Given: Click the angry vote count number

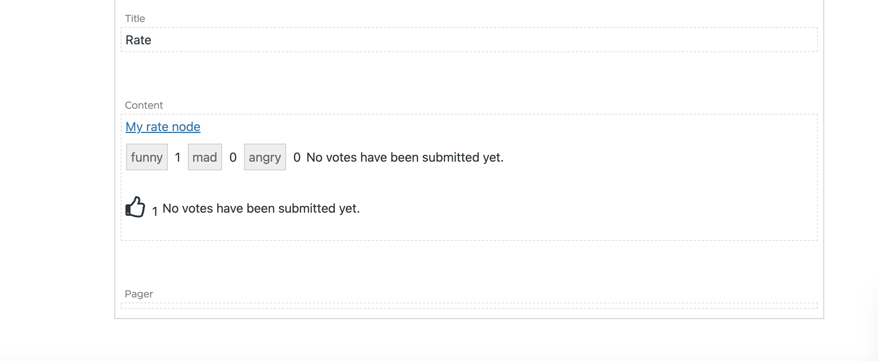Looking at the screenshot, I should [297, 157].
